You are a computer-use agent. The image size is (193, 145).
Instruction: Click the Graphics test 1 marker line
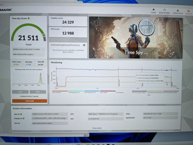click(119, 77)
